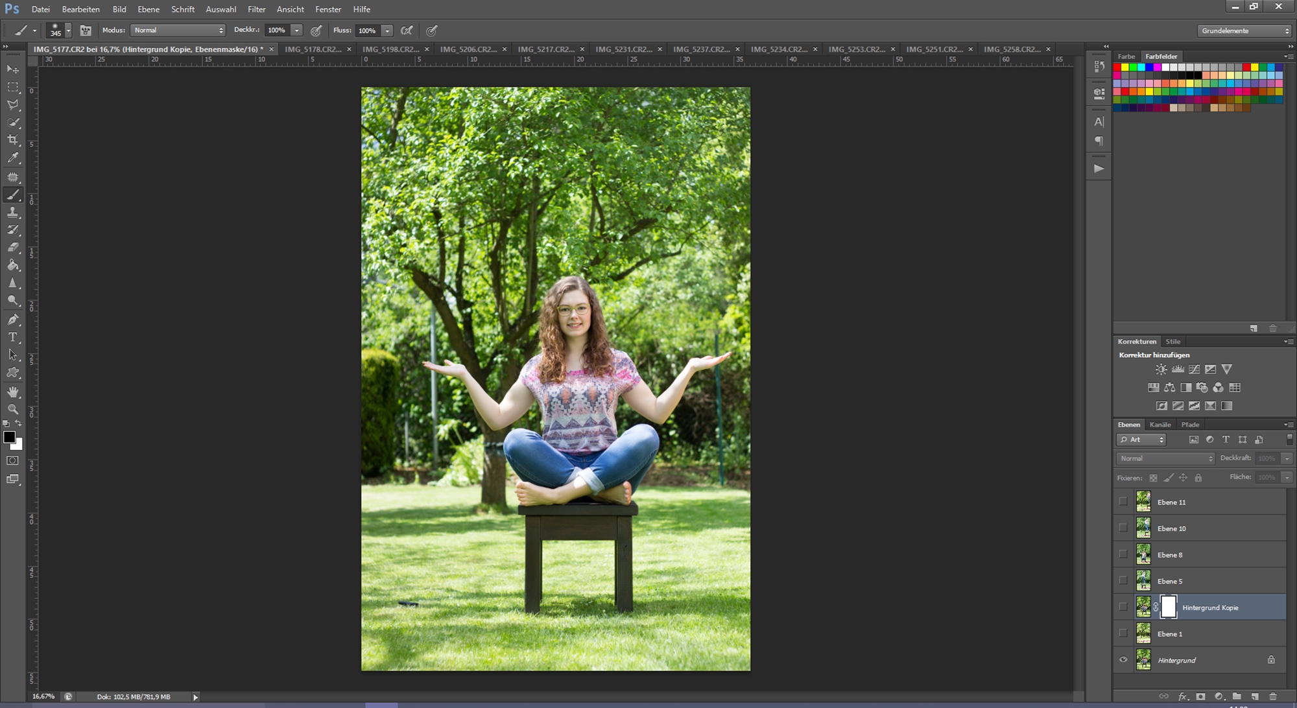Add layer mask with mask icon
This screenshot has height=708, width=1297.
click(x=1200, y=697)
